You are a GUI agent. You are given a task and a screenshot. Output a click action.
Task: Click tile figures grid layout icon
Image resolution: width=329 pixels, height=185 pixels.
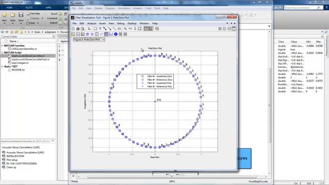pyautogui.click(x=220, y=29)
